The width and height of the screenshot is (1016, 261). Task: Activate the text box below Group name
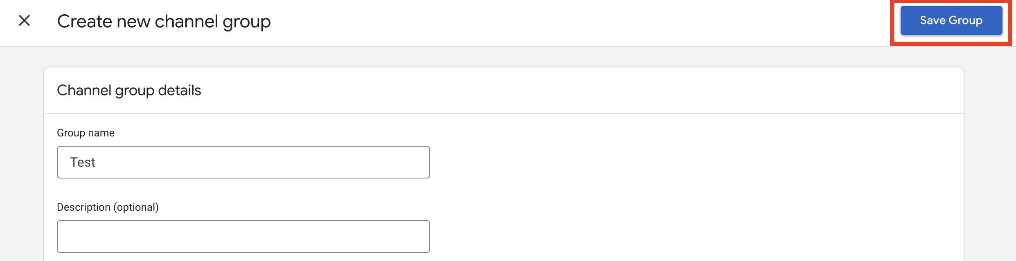243,162
